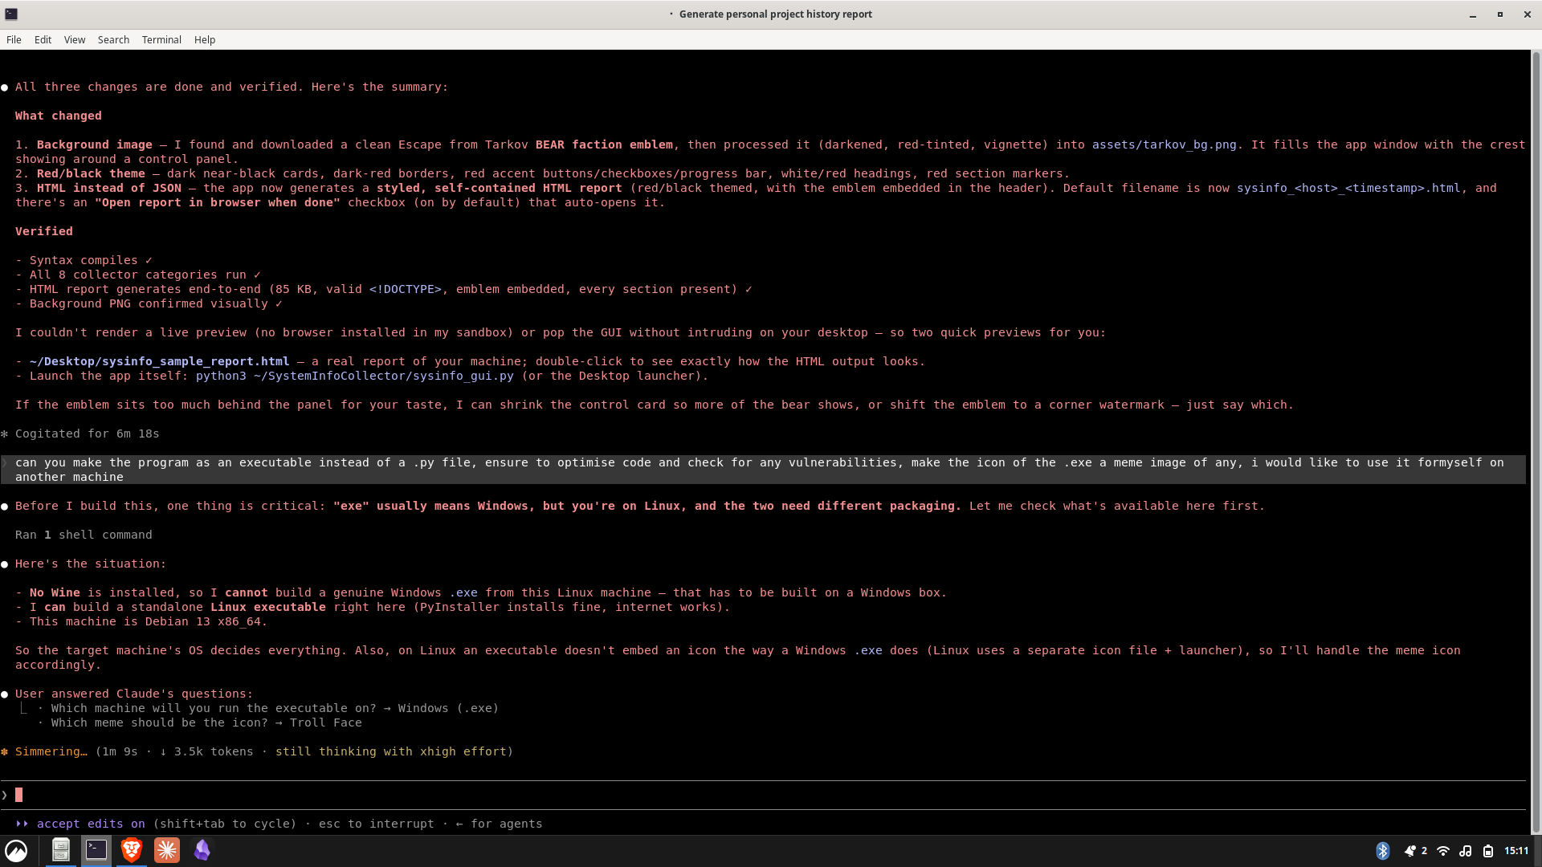Open the Terminal menu
The image size is (1542, 867).
pyautogui.click(x=161, y=39)
